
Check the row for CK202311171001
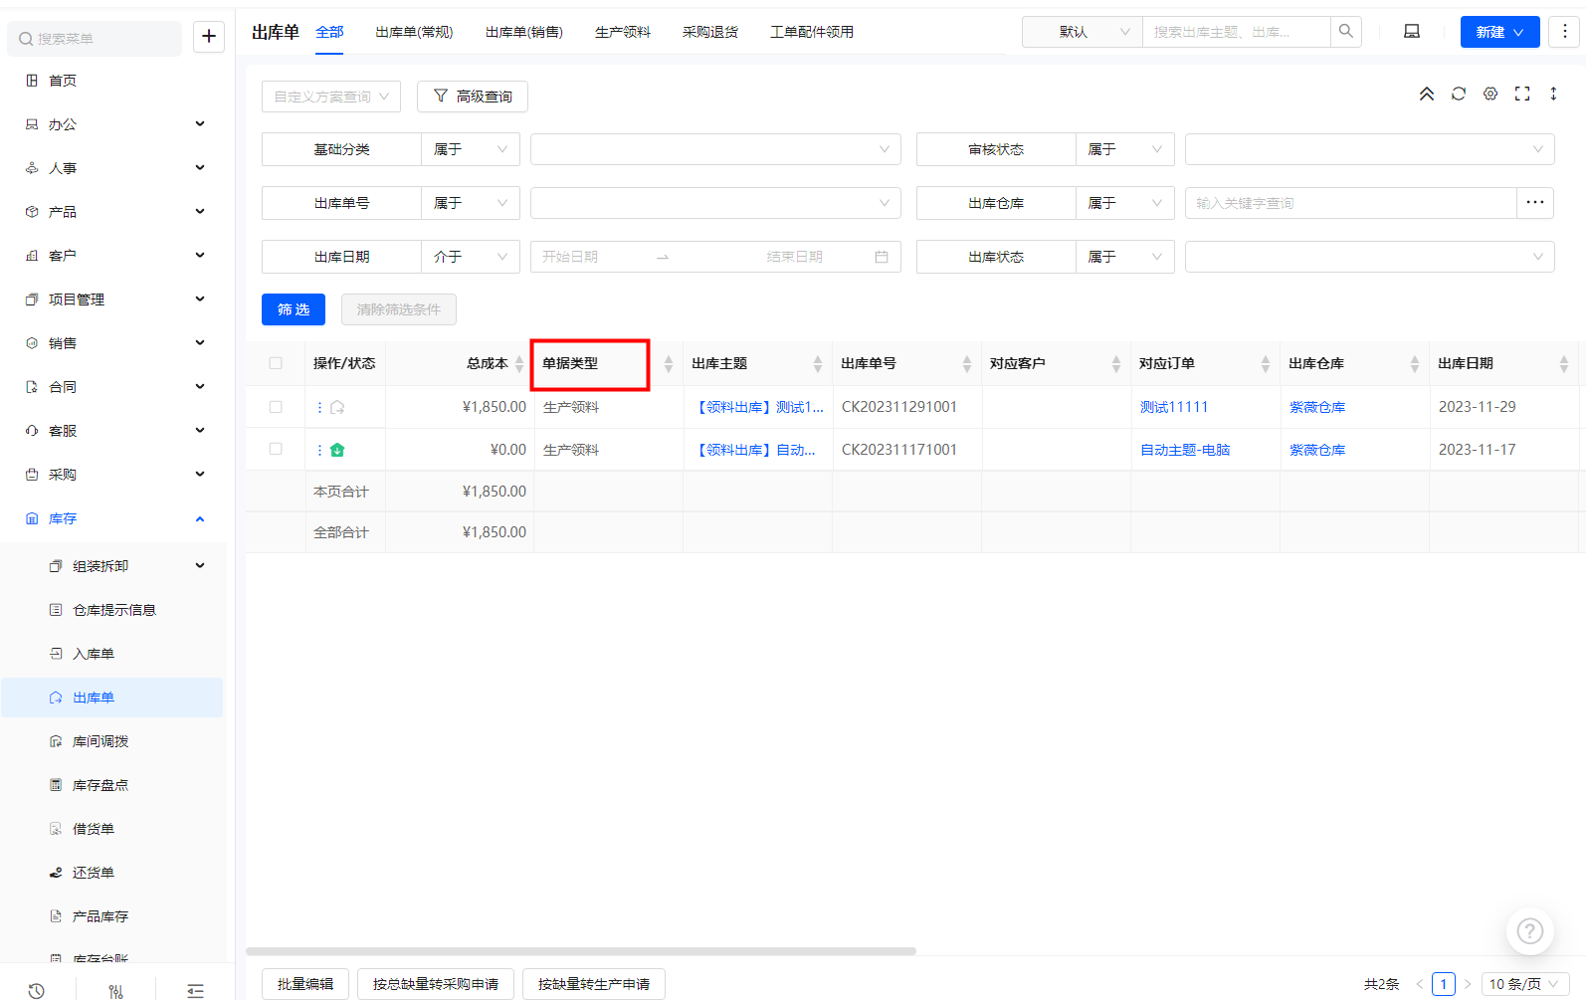coord(276,449)
